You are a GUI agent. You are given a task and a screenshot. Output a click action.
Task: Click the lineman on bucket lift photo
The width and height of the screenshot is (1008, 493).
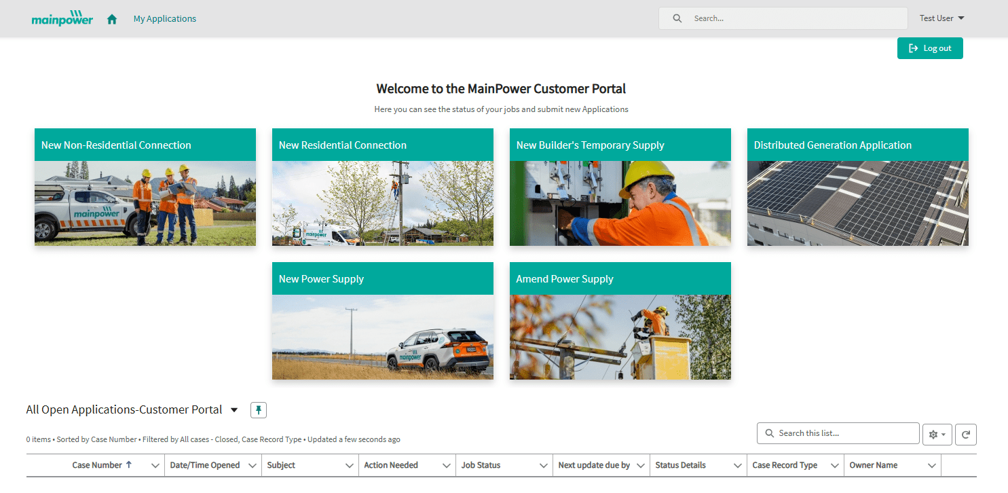(620, 337)
